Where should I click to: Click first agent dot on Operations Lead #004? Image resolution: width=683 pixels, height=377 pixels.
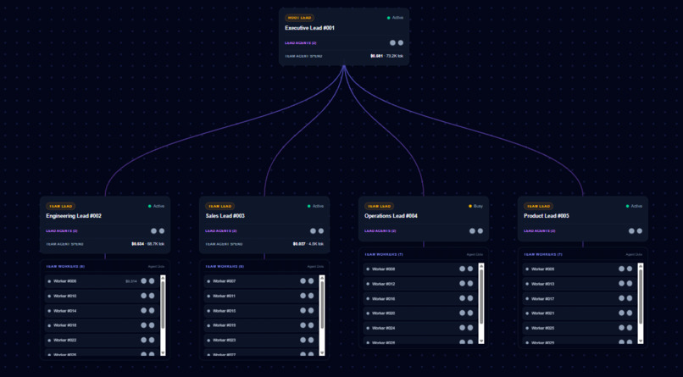click(x=472, y=230)
